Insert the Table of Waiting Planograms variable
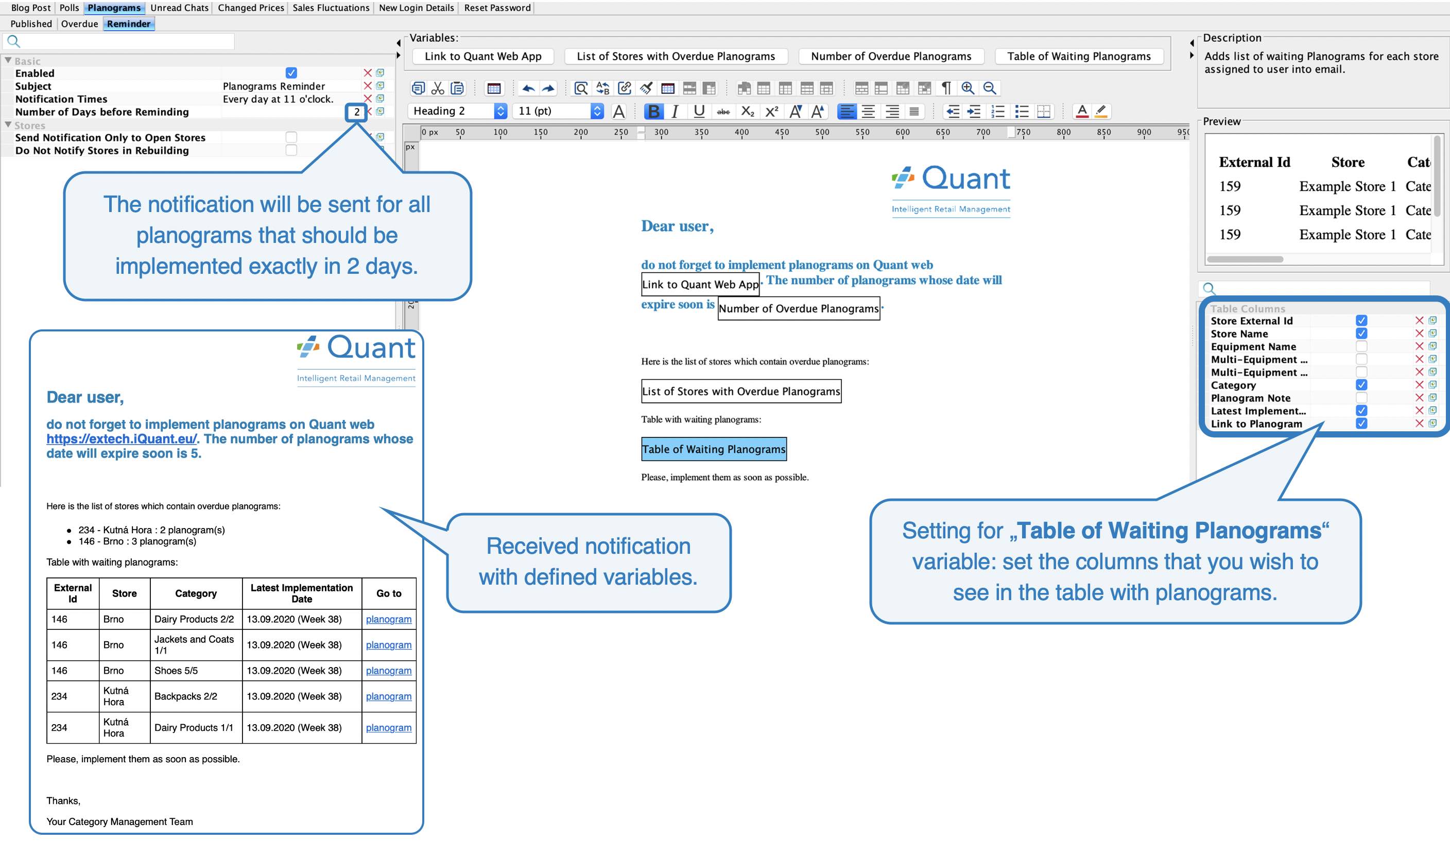Screen dimensions: 1450x842 pyautogui.click(x=1079, y=57)
